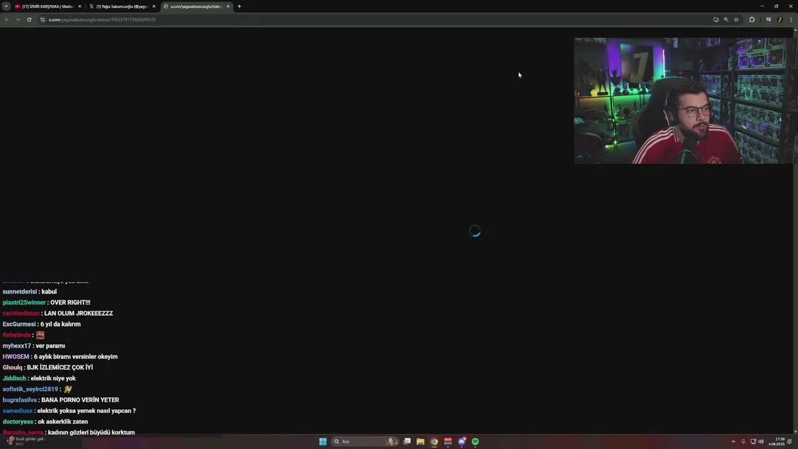Close the İZMİR KARŞIYAKA YouTube tab
The height and width of the screenshot is (449, 798).
(x=80, y=6)
